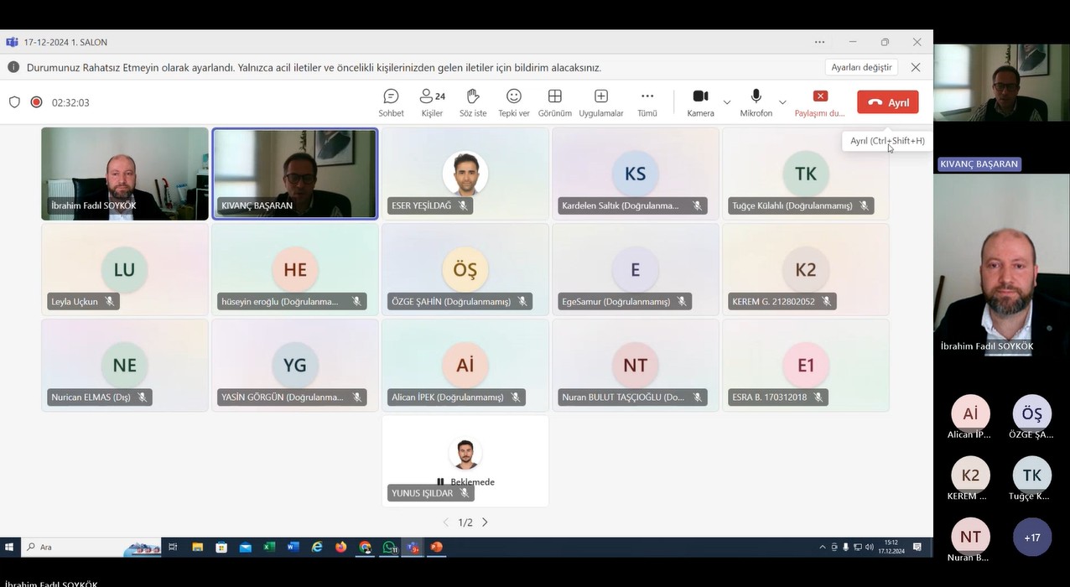Click the Ayarları değiştir button
1070x587 pixels.
[861, 67]
